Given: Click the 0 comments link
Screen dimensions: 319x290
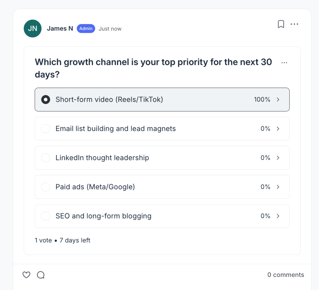Looking at the screenshot, I should [x=286, y=275].
